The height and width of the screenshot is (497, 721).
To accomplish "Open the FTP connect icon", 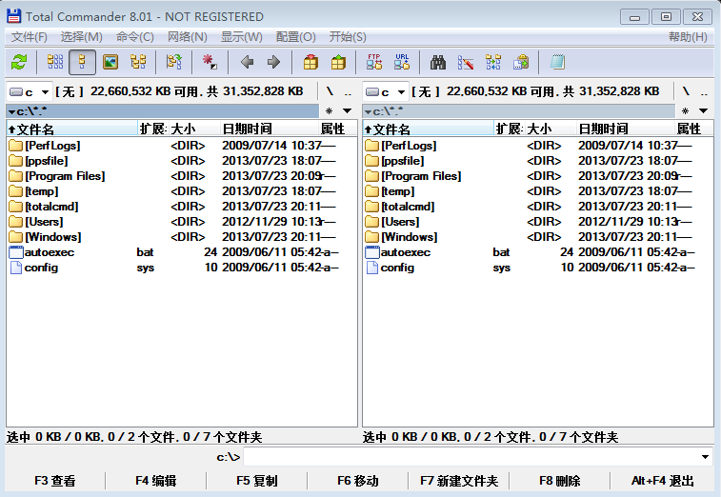I will pyautogui.click(x=374, y=62).
